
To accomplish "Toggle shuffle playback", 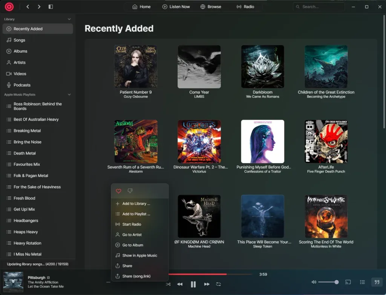I will pyautogui.click(x=168, y=284).
